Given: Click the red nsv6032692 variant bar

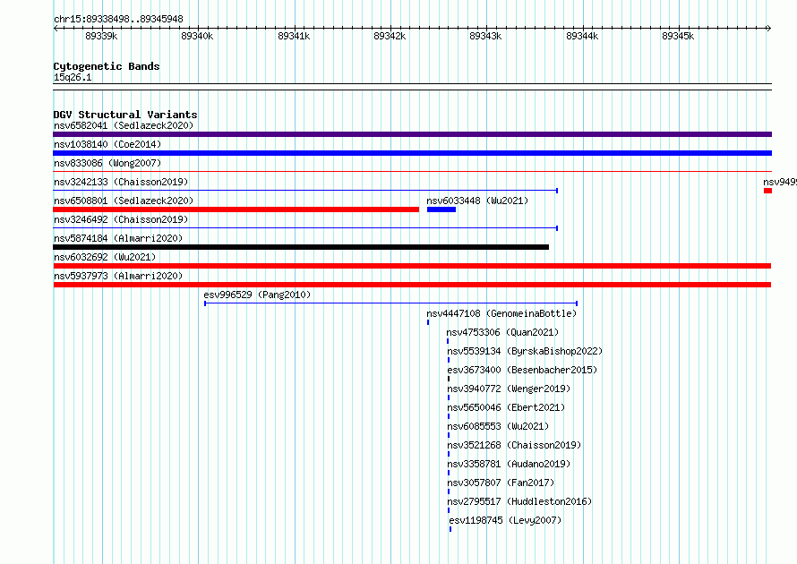Looking at the screenshot, I should click(412, 266).
